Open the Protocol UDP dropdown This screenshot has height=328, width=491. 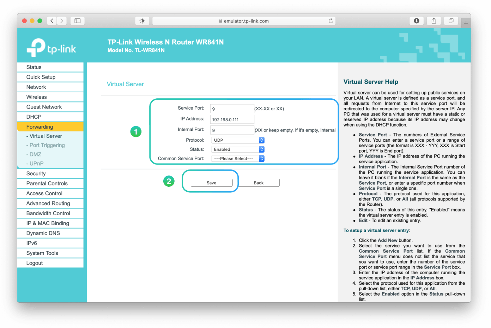pos(238,140)
